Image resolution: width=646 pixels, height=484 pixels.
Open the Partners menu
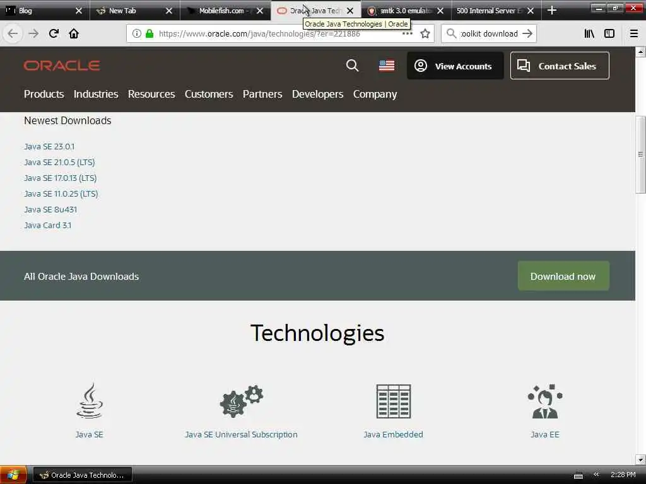pyautogui.click(x=262, y=95)
